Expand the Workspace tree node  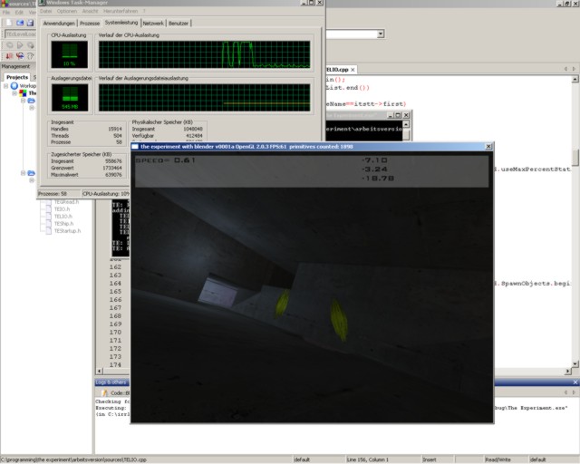(5, 85)
